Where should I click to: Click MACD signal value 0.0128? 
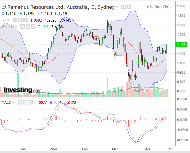click(70, 103)
